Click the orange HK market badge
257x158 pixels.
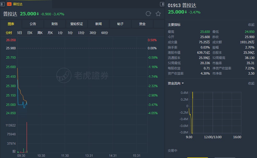click(x=9, y=4)
